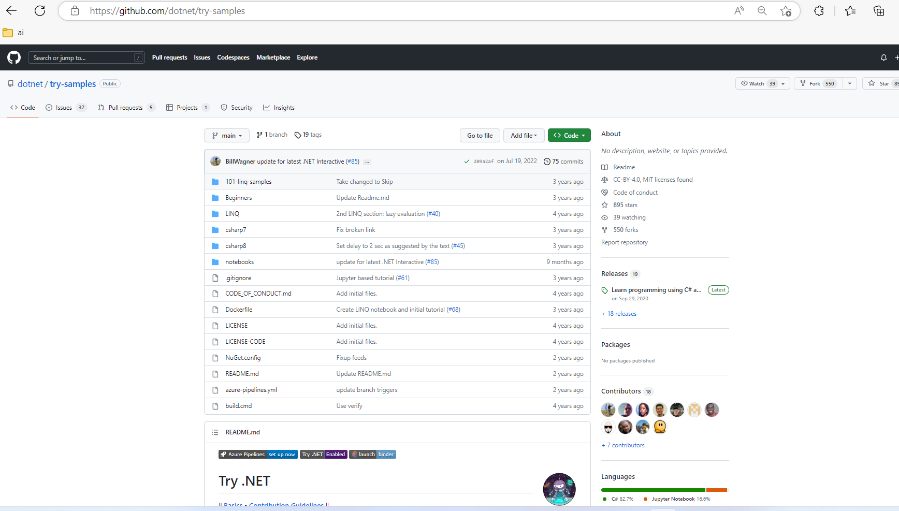The width and height of the screenshot is (899, 511).
Task: Click the commit history clock icon
Action: pos(547,162)
